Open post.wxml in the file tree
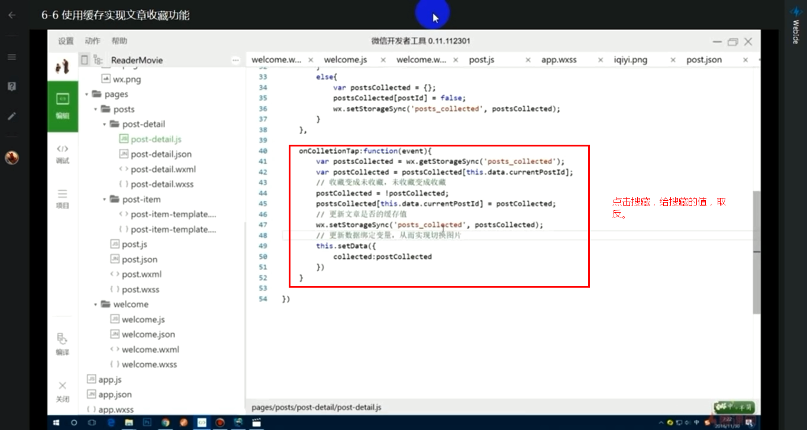Screen dimensions: 807x430 click(x=141, y=275)
